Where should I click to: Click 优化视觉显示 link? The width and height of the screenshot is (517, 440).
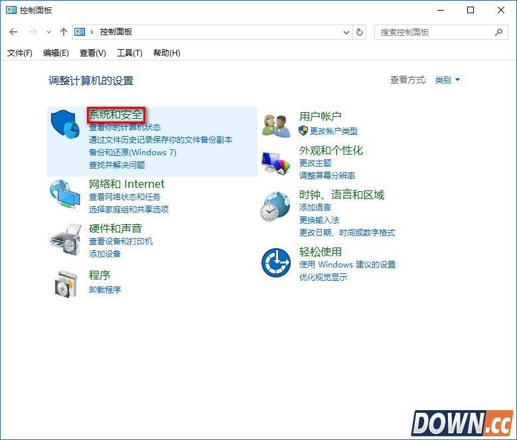pyautogui.click(x=323, y=277)
